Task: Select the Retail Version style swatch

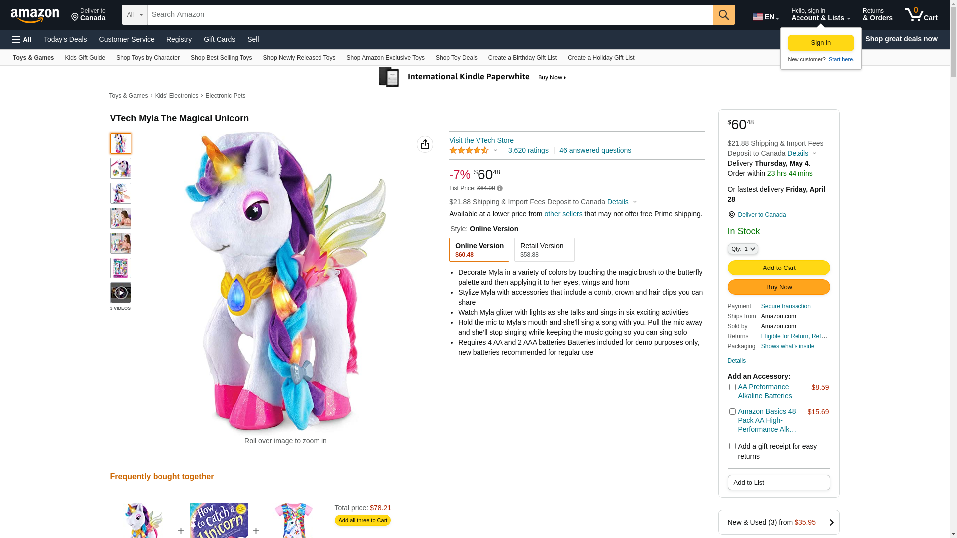Action: pyautogui.click(x=544, y=250)
